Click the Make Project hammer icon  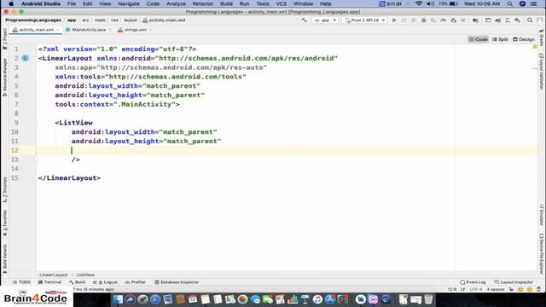pyautogui.click(x=304, y=20)
